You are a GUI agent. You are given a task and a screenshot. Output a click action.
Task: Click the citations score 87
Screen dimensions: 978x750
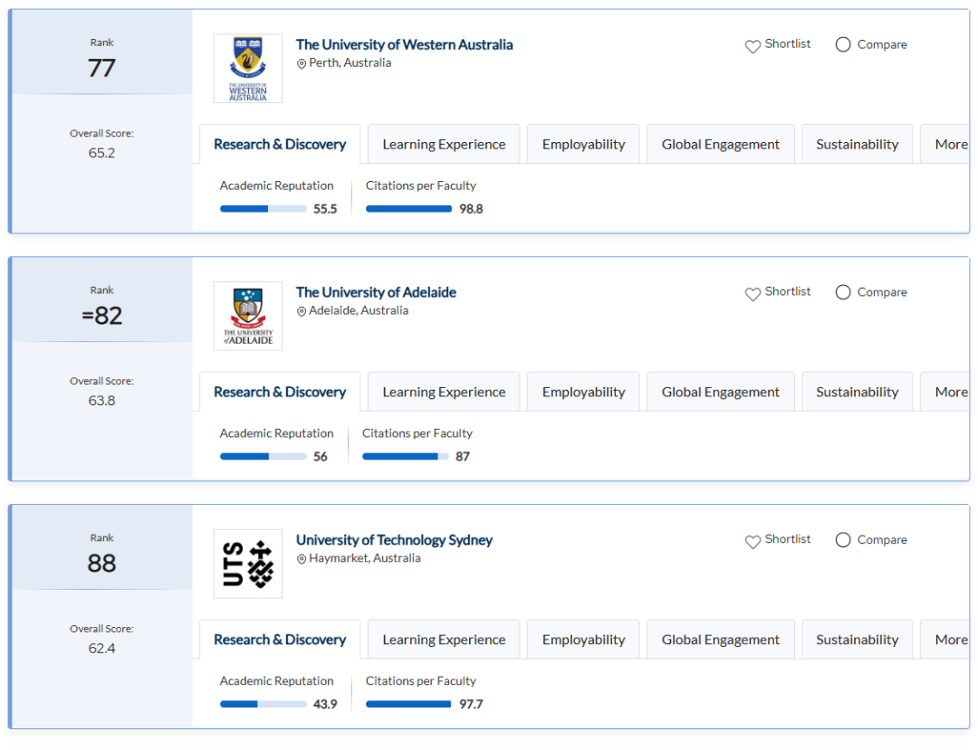tap(462, 457)
